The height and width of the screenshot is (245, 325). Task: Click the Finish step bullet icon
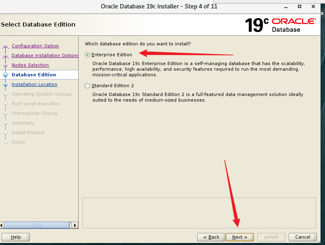tap(6, 142)
